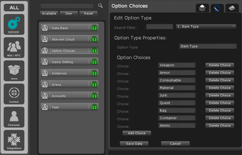Screen dimensions: 242x155
Task: Click the green lock beside Data Base
Action: point(94,28)
